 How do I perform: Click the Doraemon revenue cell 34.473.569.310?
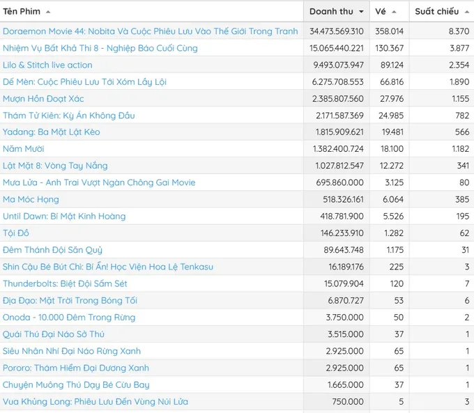point(337,31)
